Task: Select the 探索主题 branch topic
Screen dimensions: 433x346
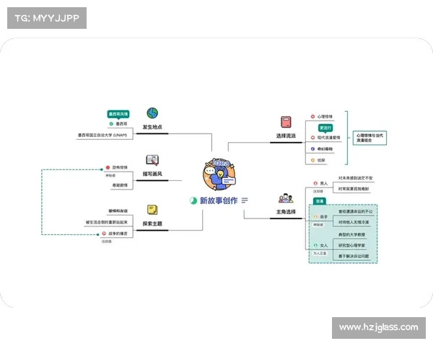Action: click(x=152, y=224)
